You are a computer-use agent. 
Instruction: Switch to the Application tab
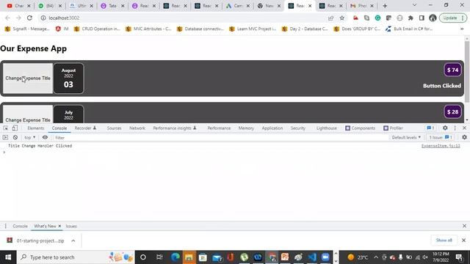(272, 128)
